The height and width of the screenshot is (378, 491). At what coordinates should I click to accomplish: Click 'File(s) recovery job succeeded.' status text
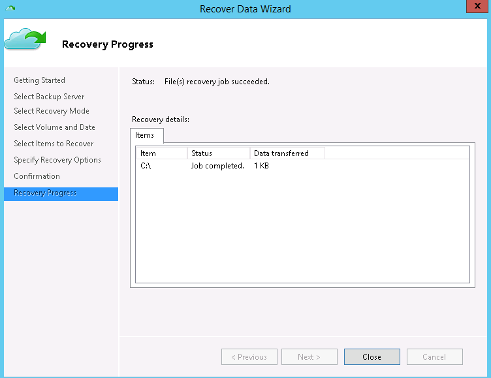(217, 82)
